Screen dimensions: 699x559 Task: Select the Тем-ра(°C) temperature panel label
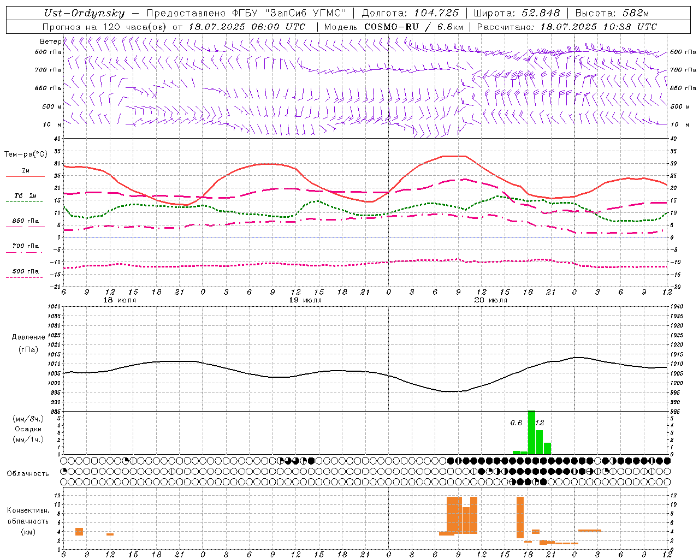tap(26, 154)
